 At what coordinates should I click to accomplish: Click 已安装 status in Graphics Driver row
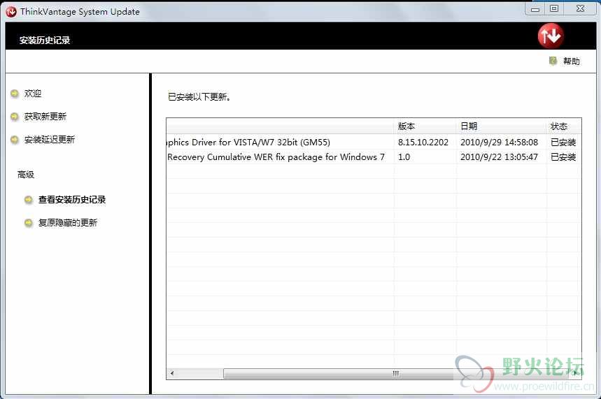pyautogui.click(x=563, y=143)
